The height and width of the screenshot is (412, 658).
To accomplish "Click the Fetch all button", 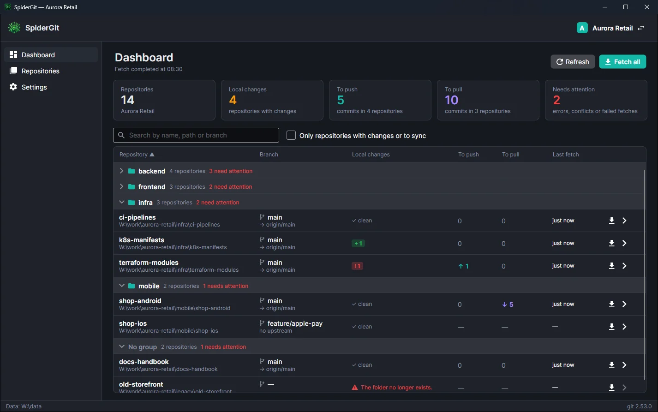I will 622,62.
